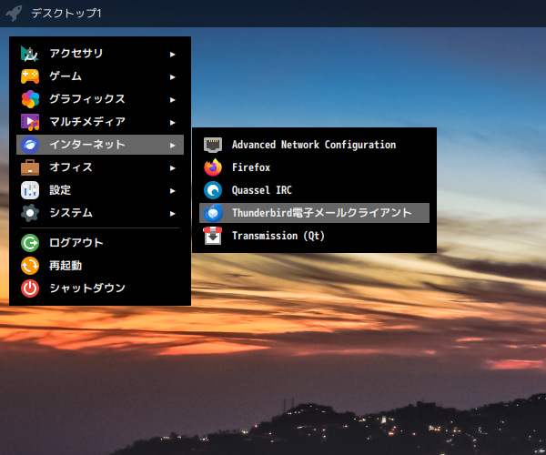Expand マルチメディア submenu arrow

coord(172,123)
